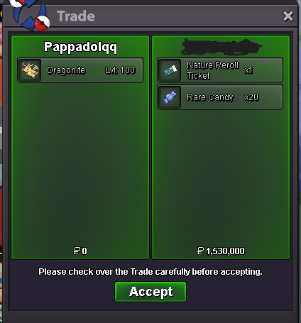Click the blacked-out trader name
Screen dimensions: 301x323
click(221, 47)
